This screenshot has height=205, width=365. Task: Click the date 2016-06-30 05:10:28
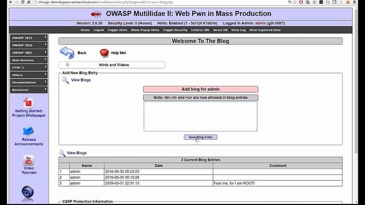122,177
